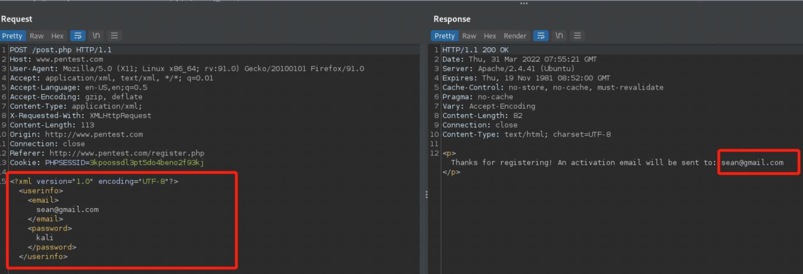Click the kali password value in XML
The image size is (803, 274).
45,237
